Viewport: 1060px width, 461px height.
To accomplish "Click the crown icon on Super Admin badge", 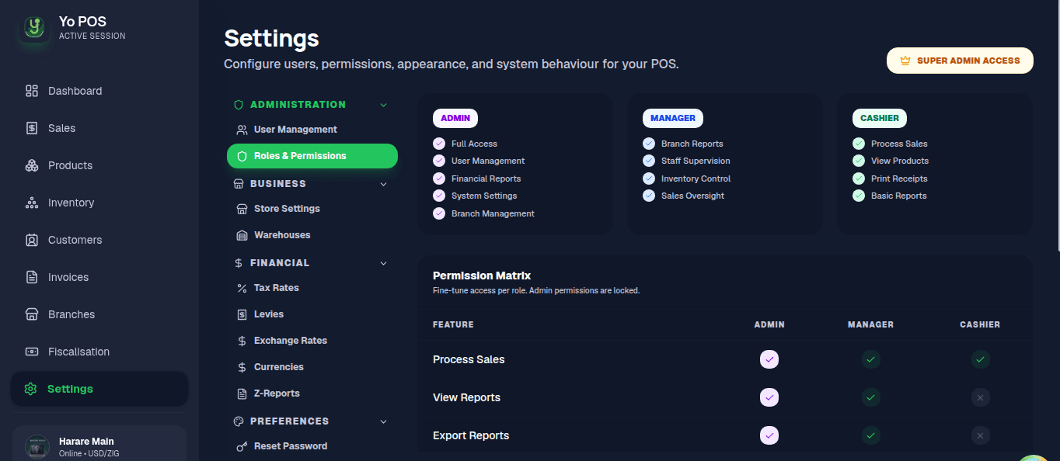I will [x=905, y=61].
